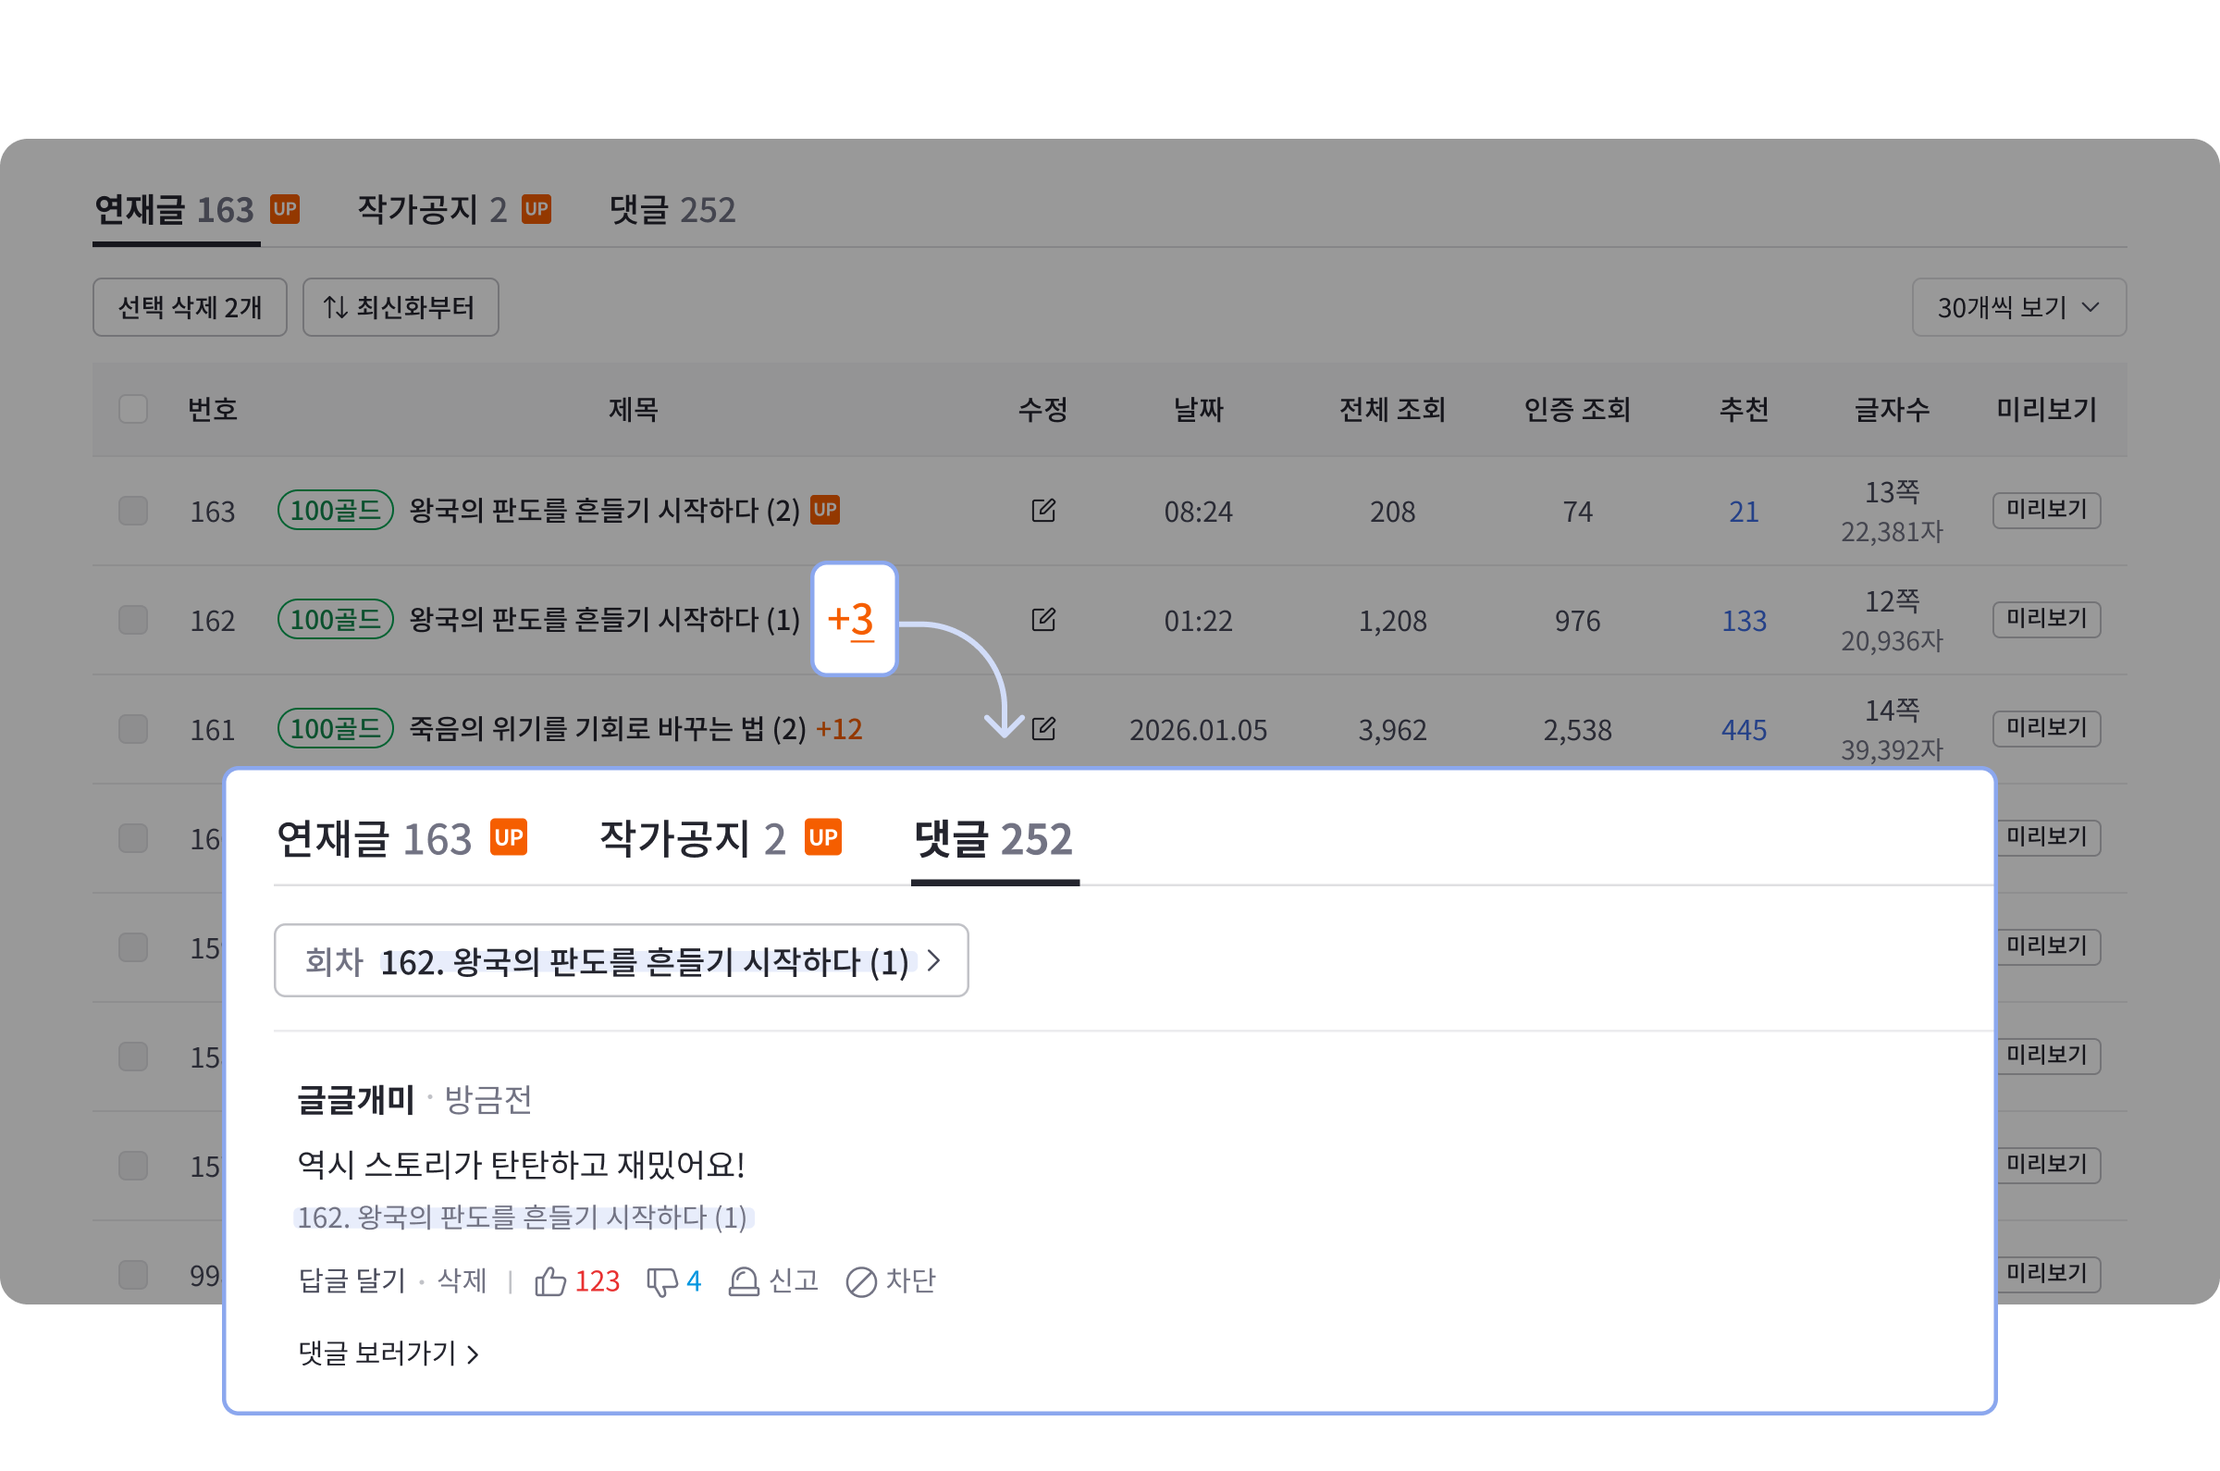Click the edit icon for episode 161

1043,728
